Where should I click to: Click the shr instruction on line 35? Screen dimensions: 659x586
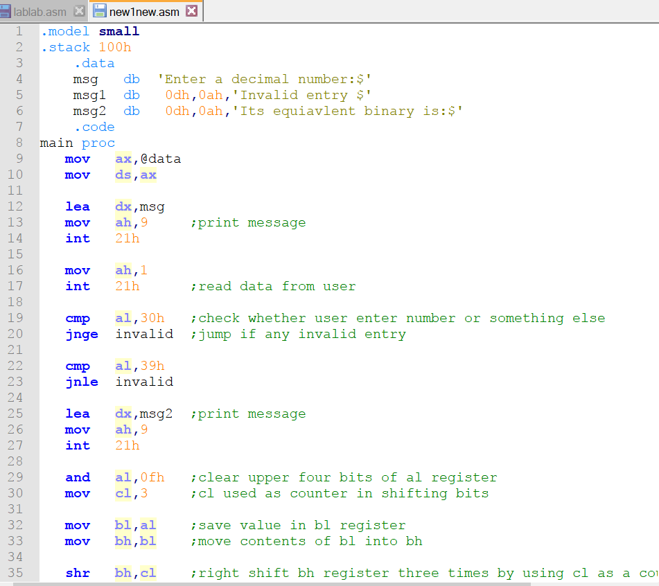pyautogui.click(x=78, y=573)
